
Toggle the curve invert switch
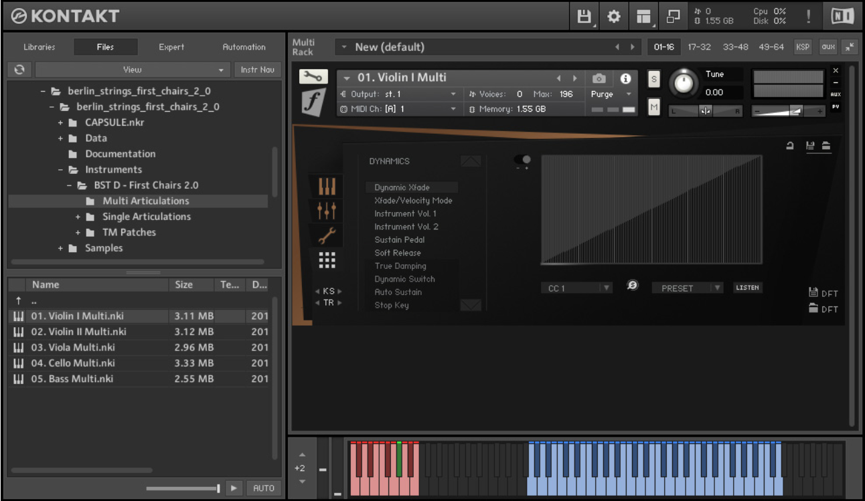(x=522, y=160)
